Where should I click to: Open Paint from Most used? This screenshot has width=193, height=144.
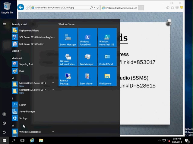pos(33,71)
